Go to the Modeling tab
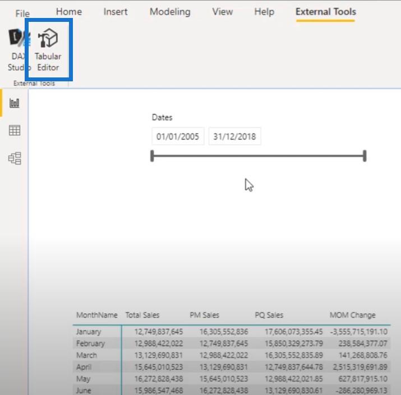Viewport: 401px width, 395px height. [x=170, y=12]
